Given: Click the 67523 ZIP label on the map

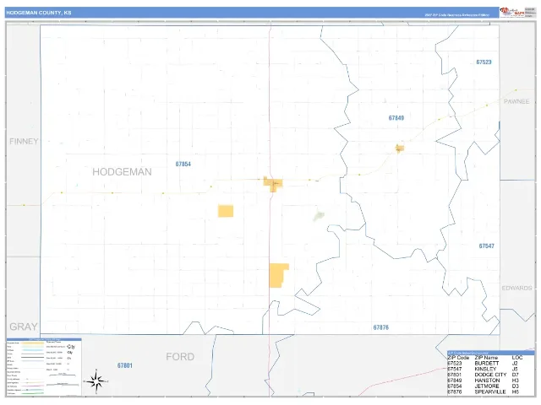Looking at the screenshot, I should tap(484, 62).
